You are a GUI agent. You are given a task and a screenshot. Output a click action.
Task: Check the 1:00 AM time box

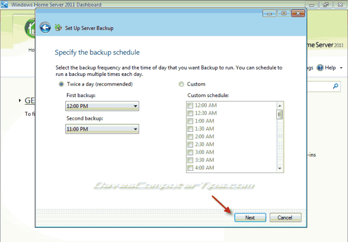[x=190, y=121]
